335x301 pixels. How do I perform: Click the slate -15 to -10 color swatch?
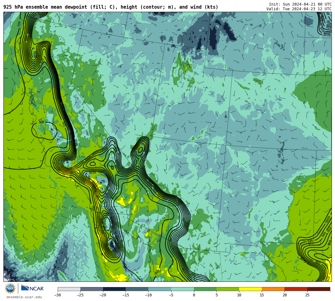coord(137,289)
